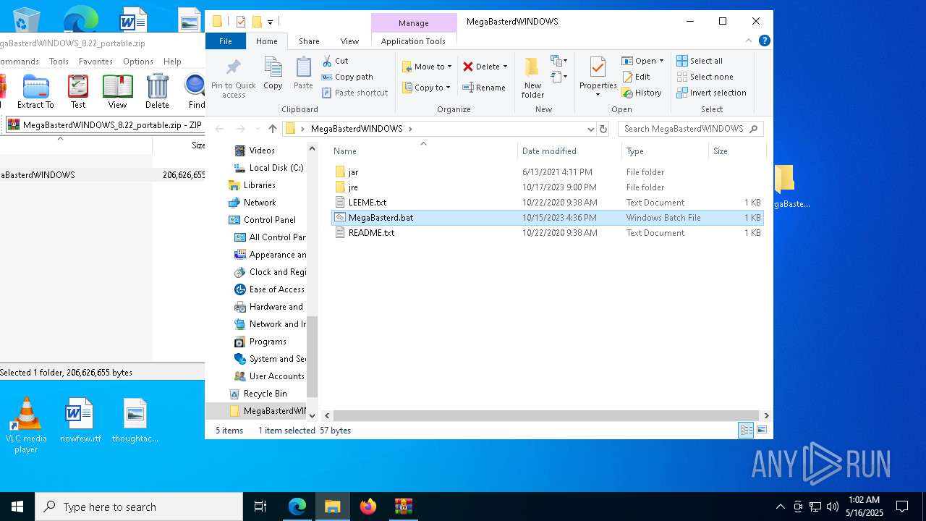Cut the selected file
The height and width of the screenshot is (521, 926).
click(x=335, y=61)
